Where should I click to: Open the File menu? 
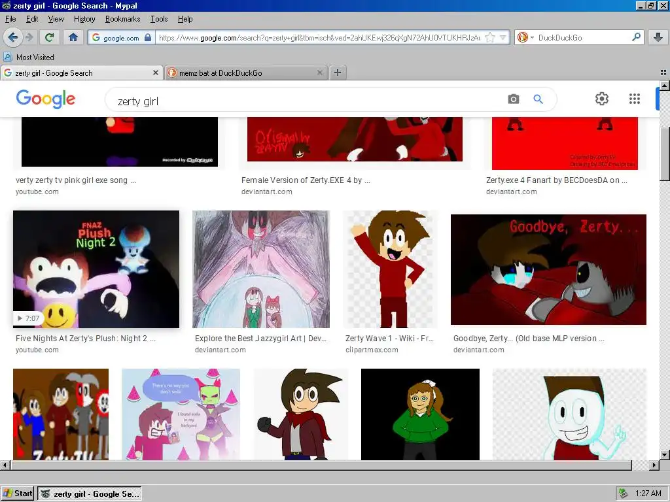click(10, 19)
